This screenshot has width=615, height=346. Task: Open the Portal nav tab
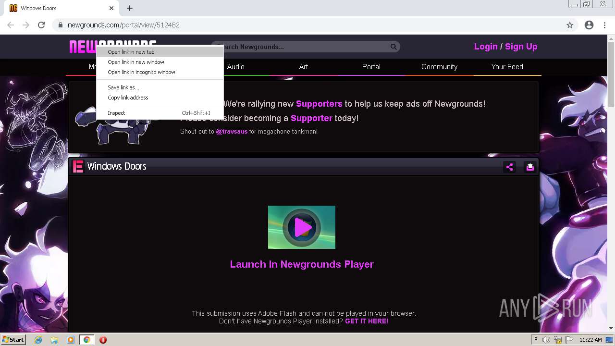coord(371,67)
